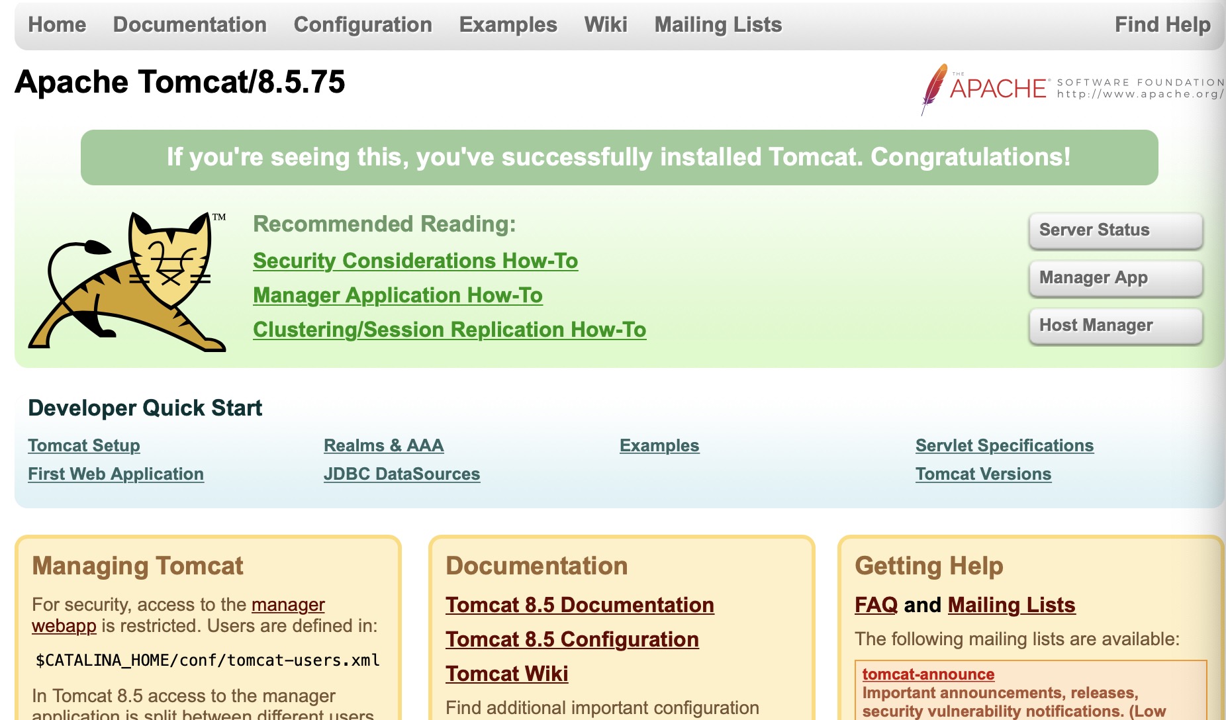This screenshot has height=720, width=1226.
Task: Open the FAQ link under Getting Help
Action: tap(876, 605)
